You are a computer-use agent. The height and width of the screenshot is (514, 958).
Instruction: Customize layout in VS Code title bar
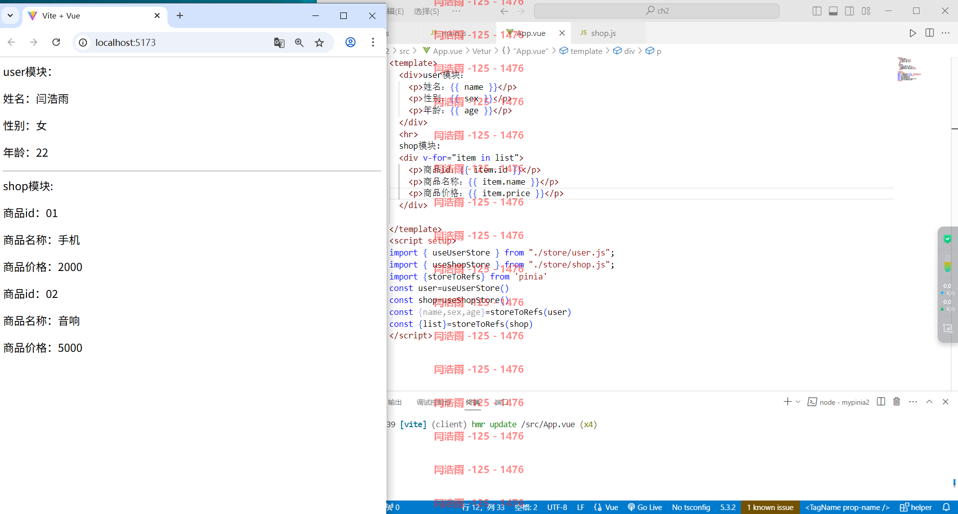pos(866,11)
